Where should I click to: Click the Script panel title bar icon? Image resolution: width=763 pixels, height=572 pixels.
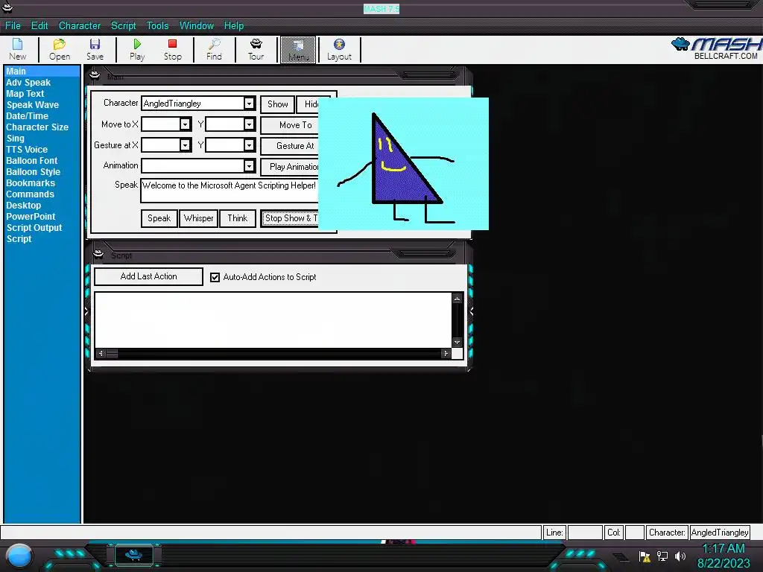pos(98,254)
